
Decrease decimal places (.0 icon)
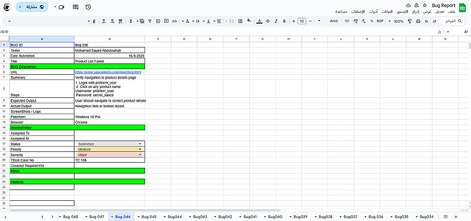[364, 21]
